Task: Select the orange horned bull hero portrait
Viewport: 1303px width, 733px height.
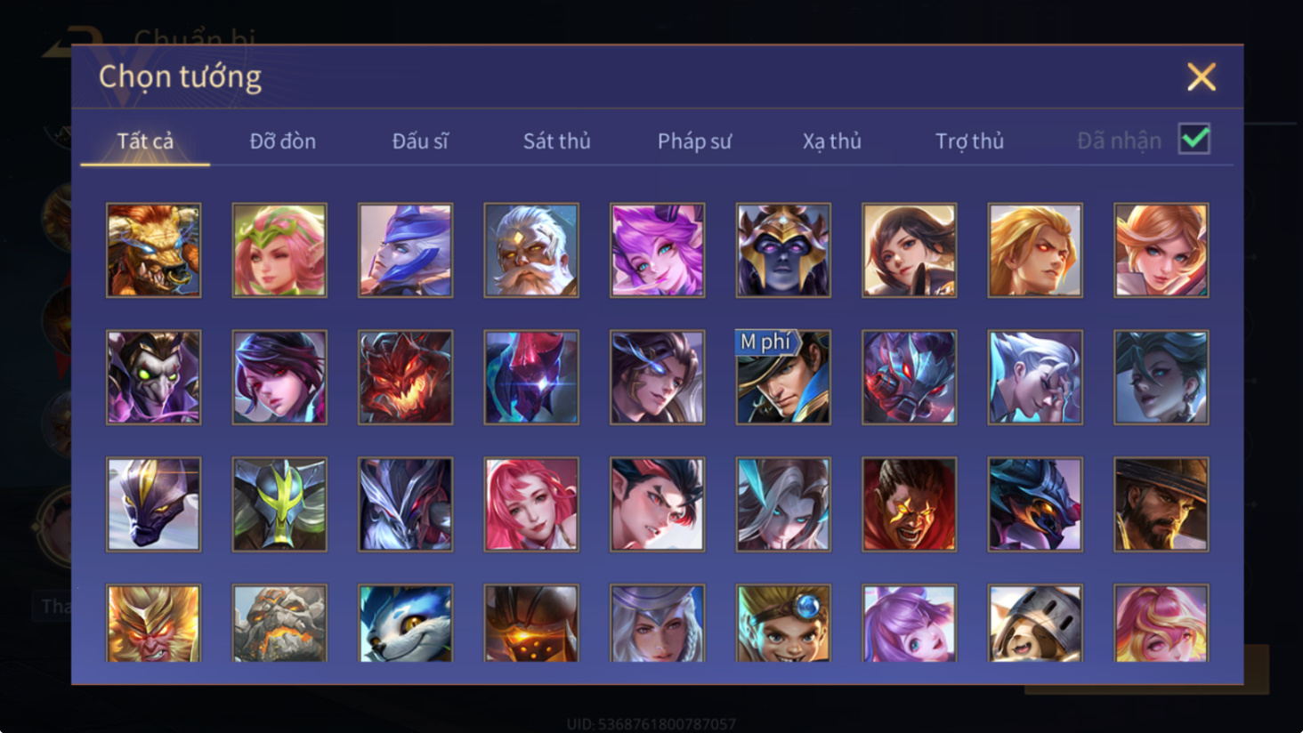Action: 154,250
